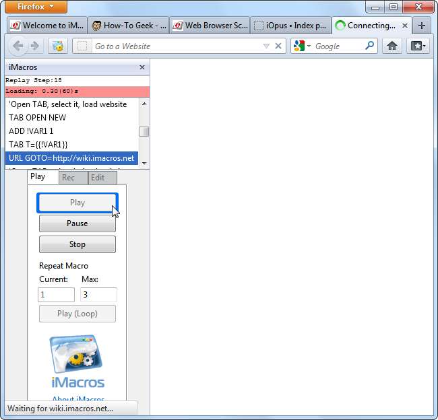This screenshot has height=420, width=438.
Task: Click the site identity icon in address bar
Action: coord(82,46)
